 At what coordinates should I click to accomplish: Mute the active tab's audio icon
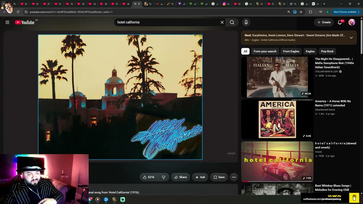point(135,4)
